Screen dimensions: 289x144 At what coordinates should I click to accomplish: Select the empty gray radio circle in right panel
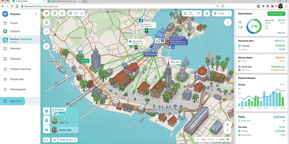[x=239, y=49]
